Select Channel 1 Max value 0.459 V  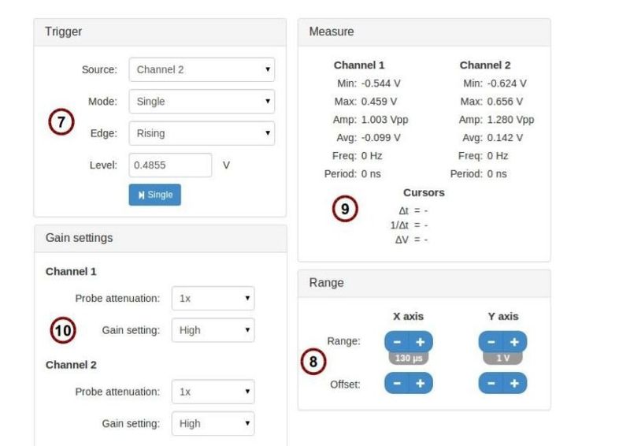click(x=379, y=102)
